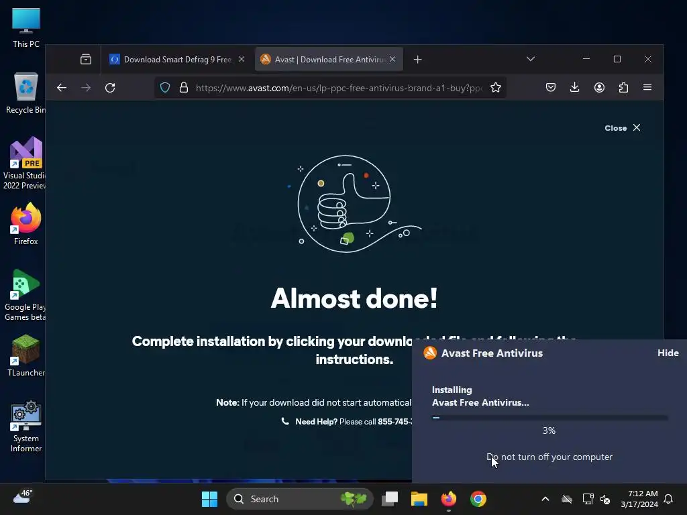This screenshot has height=515, width=687.
Task: Save page to Pocket
Action: pos(551,88)
